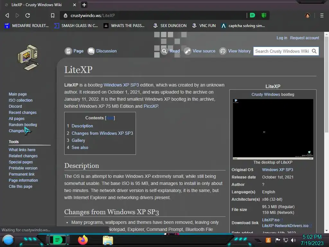The height and width of the screenshot is (247, 329).
Task: Click the padlock site security icon
Action: click(66, 15)
